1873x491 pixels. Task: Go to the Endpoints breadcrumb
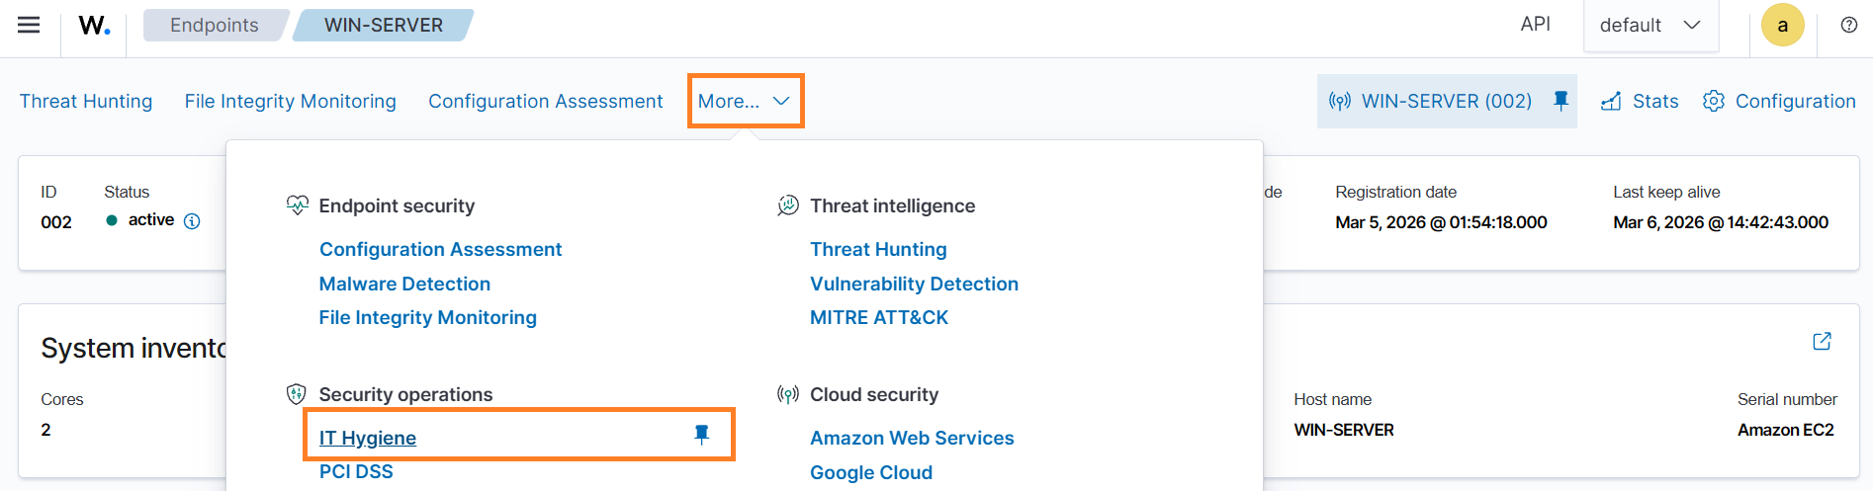215,25
